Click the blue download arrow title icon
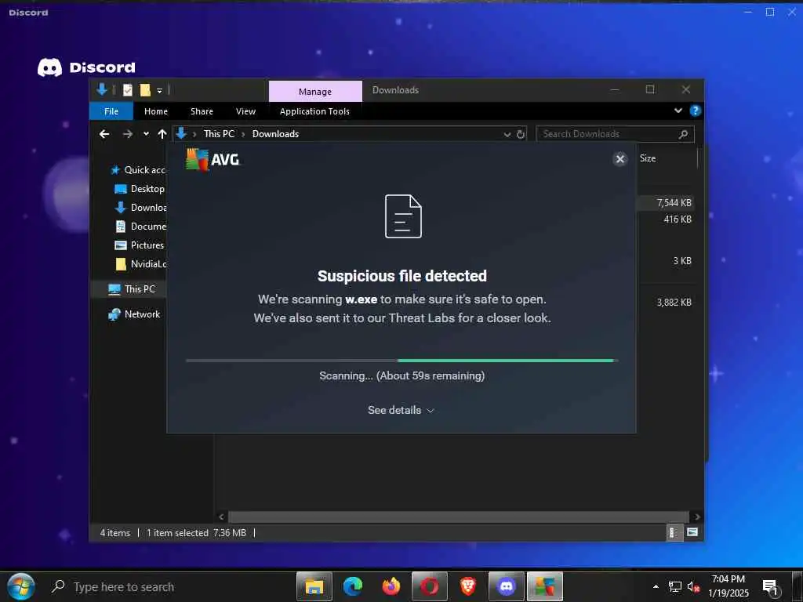Viewport: 803px width, 602px height. pos(101,89)
